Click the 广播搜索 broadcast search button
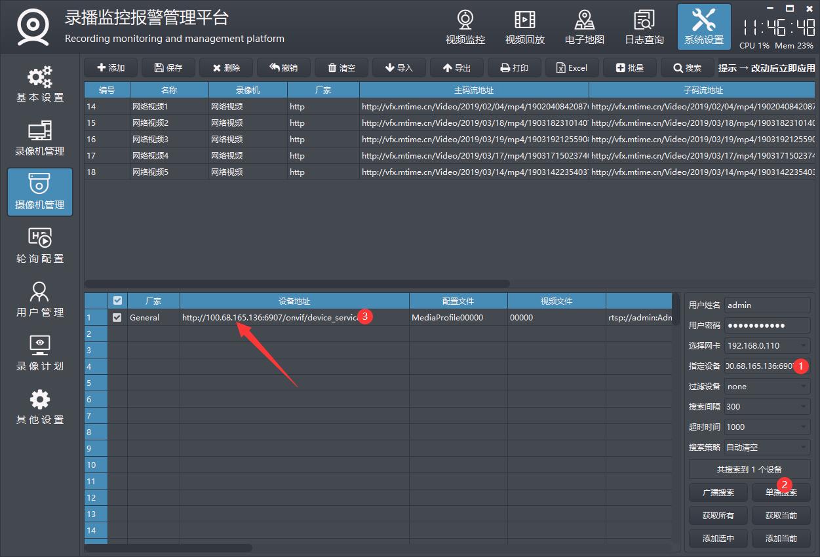 pyautogui.click(x=718, y=493)
